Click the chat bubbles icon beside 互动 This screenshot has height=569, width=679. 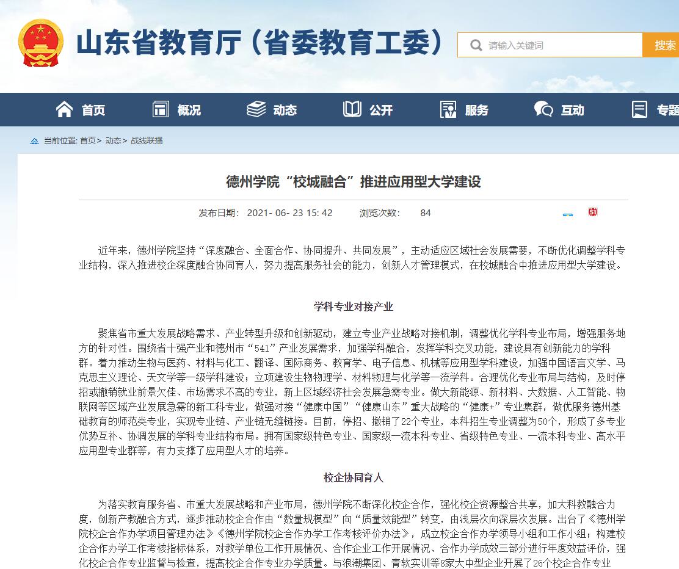543,109
